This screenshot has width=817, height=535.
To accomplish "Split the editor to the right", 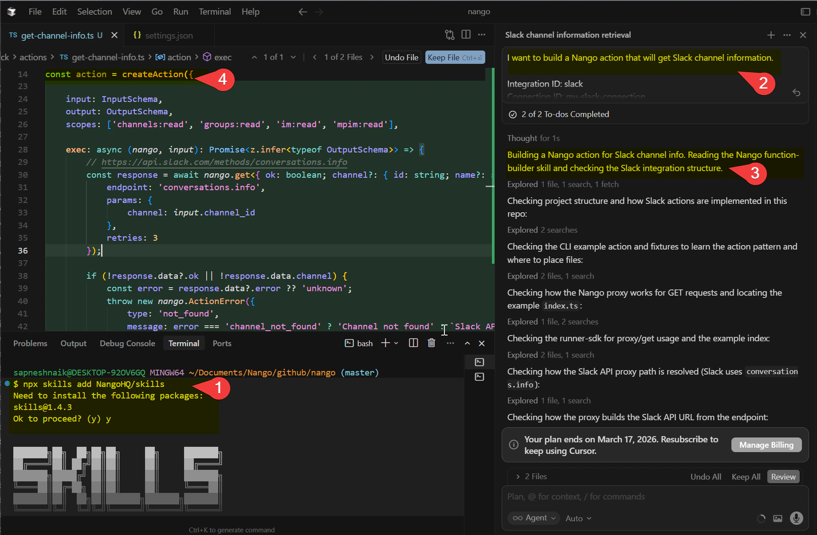I will click(466, 35).
